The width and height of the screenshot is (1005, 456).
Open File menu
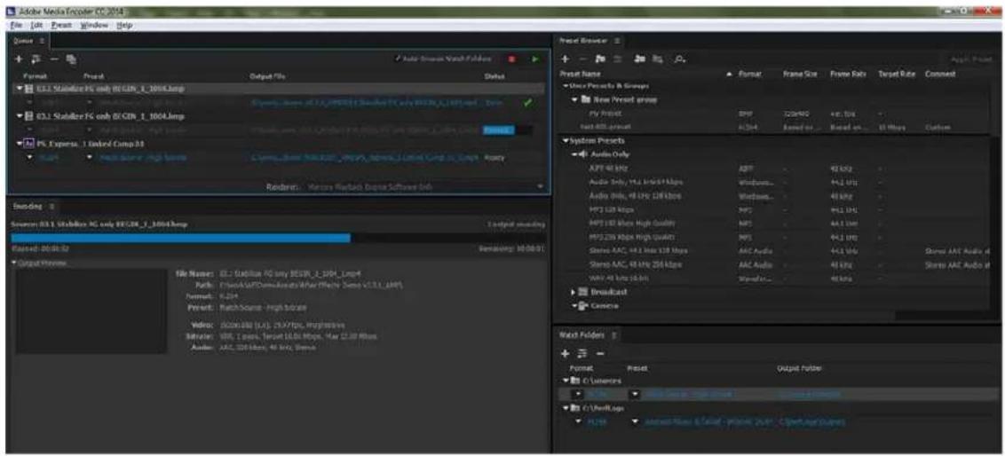(x=15, y=25)
